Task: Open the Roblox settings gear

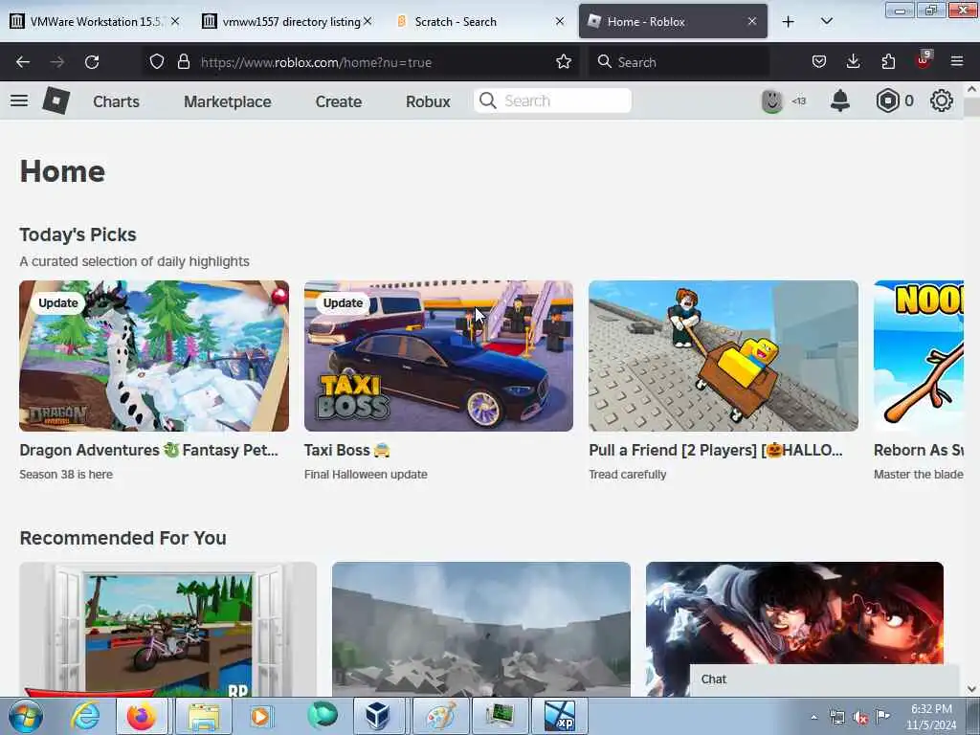Action: tap(942, 100)
